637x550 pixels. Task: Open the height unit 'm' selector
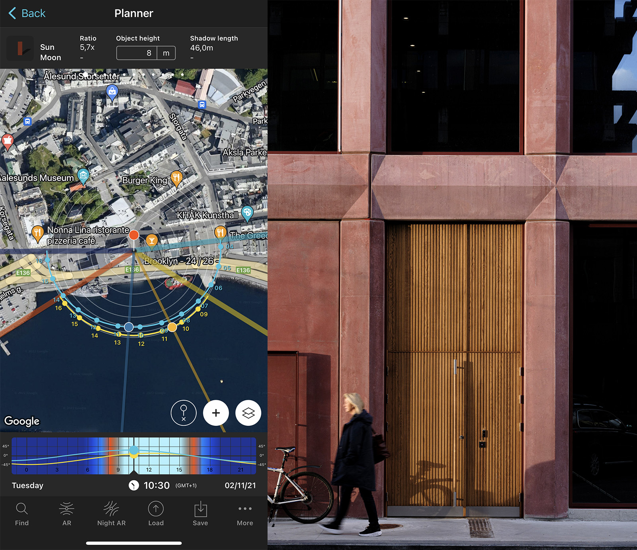pyautogui.click(x=167, y=53)
